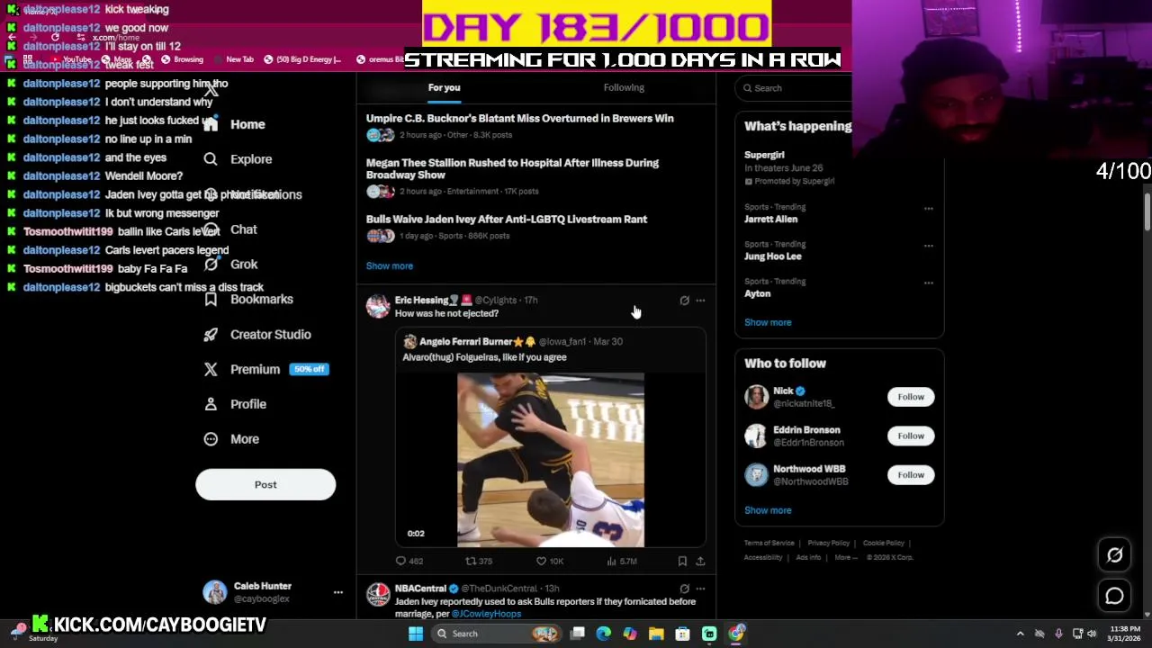Play the basketball foul video thumbnail
Viewport: 1152px width, 648px height.
click(x=551, y=460)
